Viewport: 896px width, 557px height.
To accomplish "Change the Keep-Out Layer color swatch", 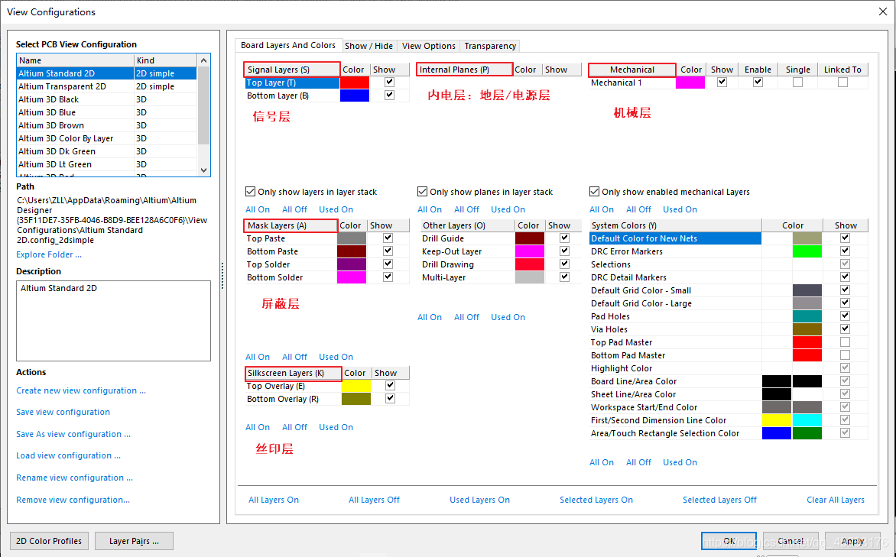I will tap(529, 251).
